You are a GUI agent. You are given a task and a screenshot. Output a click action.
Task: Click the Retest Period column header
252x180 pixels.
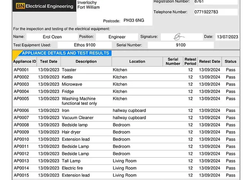(x=190, y=62)
